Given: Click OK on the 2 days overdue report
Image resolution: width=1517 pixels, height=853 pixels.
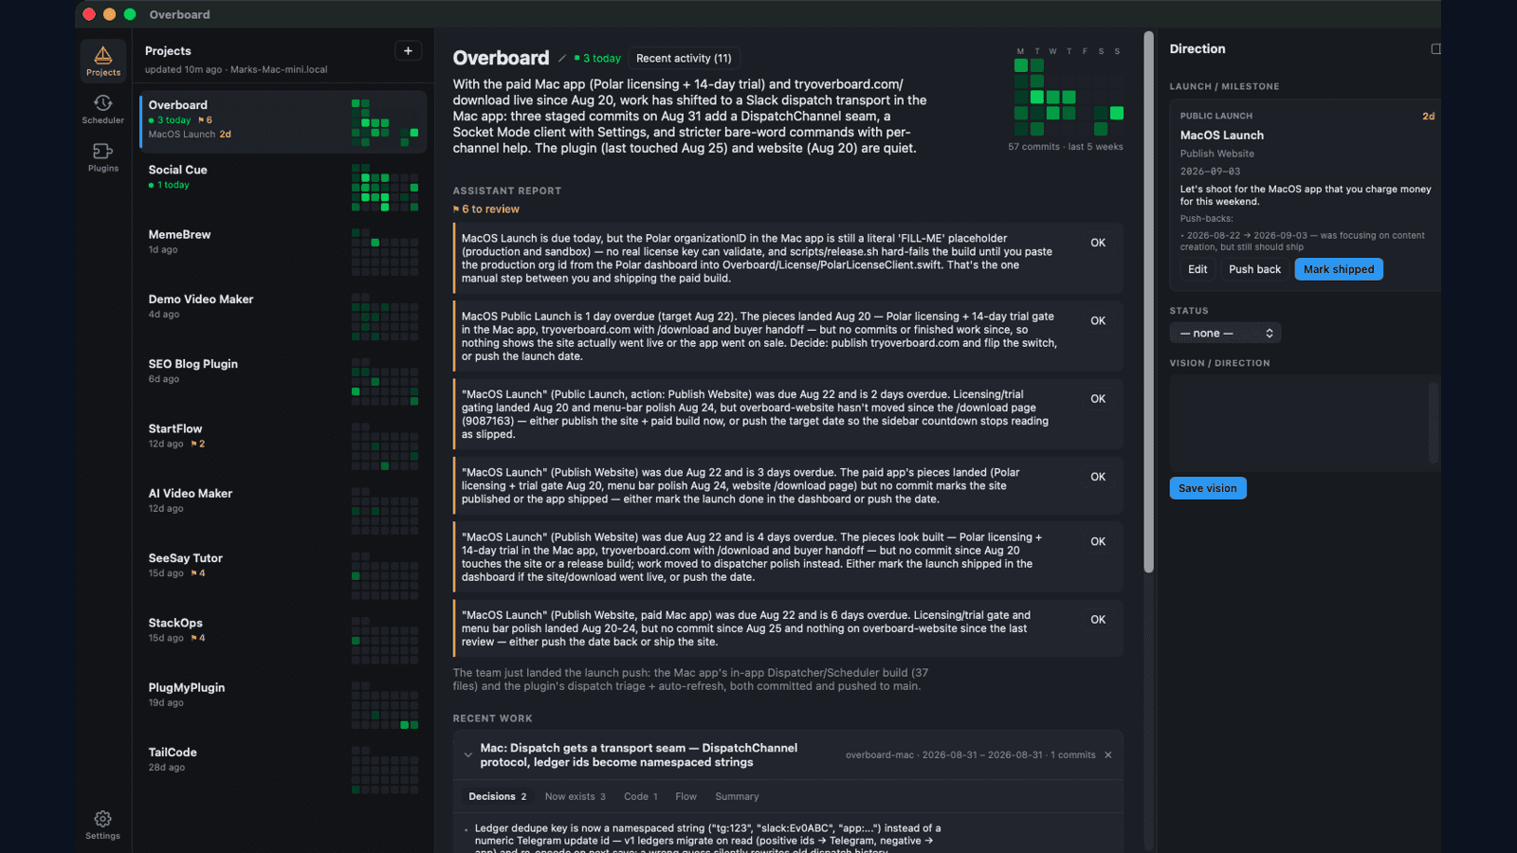Looking at the screenshot, I should click(1098, 399).
